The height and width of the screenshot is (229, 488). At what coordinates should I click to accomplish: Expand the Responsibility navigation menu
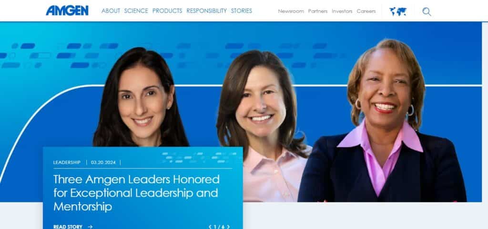coord(206,11)
